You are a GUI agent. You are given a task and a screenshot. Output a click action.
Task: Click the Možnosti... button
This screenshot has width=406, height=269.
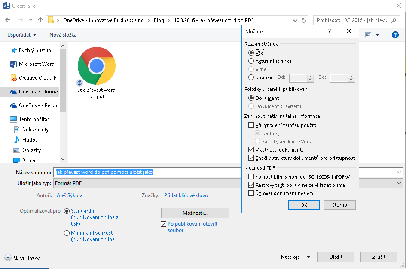(x=195, y=213)
